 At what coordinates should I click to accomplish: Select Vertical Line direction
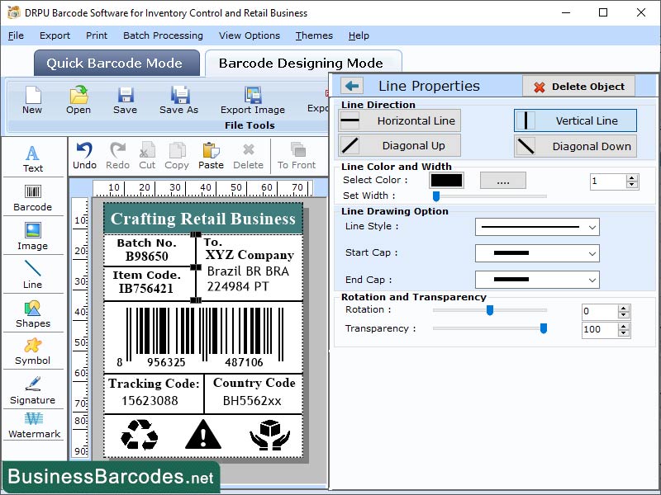pyautogui.click(x=575, y=120)
